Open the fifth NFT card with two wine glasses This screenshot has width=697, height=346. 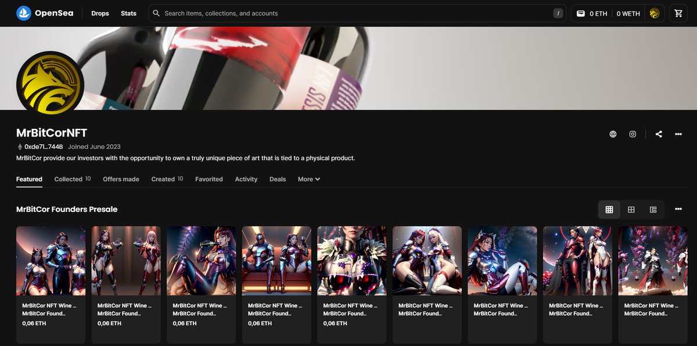352,284
